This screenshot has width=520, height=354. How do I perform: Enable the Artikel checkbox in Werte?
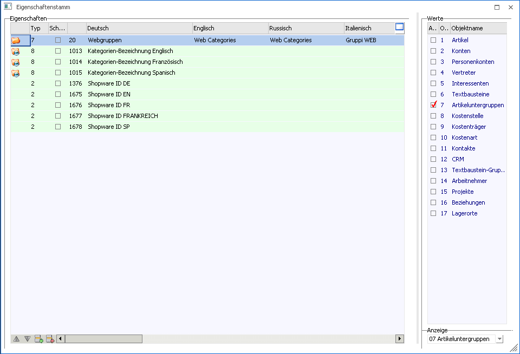[x=433, y=40]
